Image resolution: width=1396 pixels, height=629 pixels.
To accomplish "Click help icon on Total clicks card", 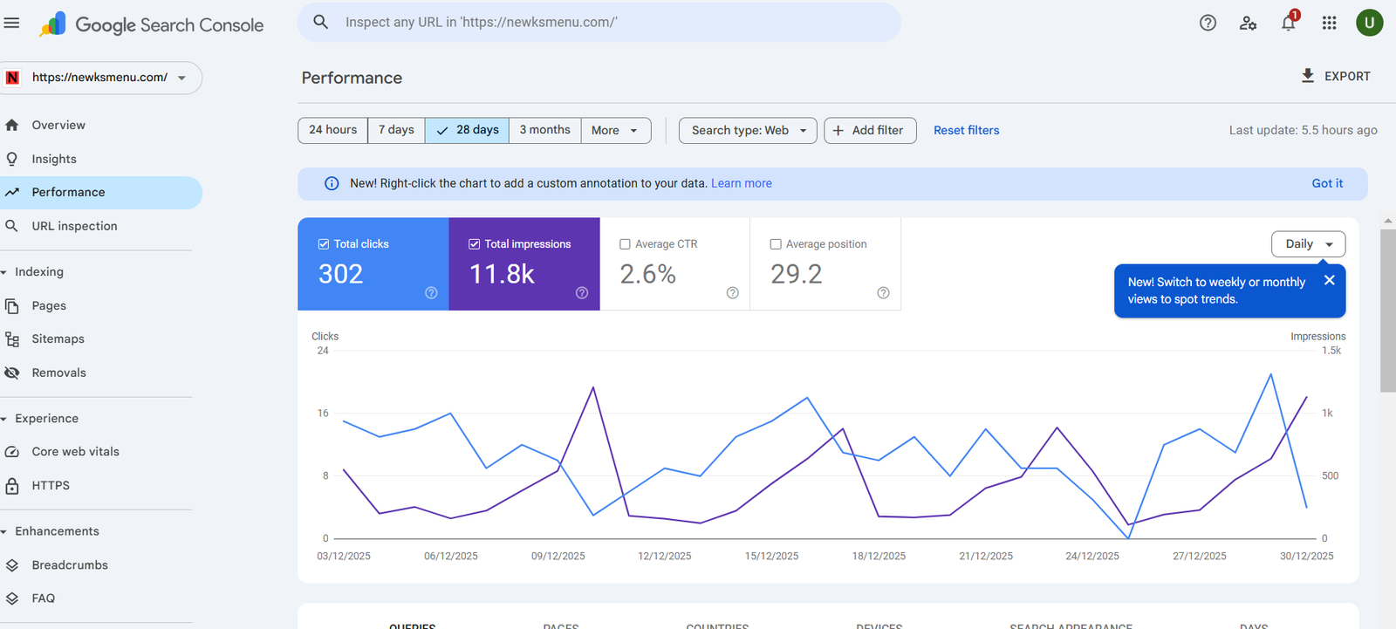I will click(x=431, y=293).
